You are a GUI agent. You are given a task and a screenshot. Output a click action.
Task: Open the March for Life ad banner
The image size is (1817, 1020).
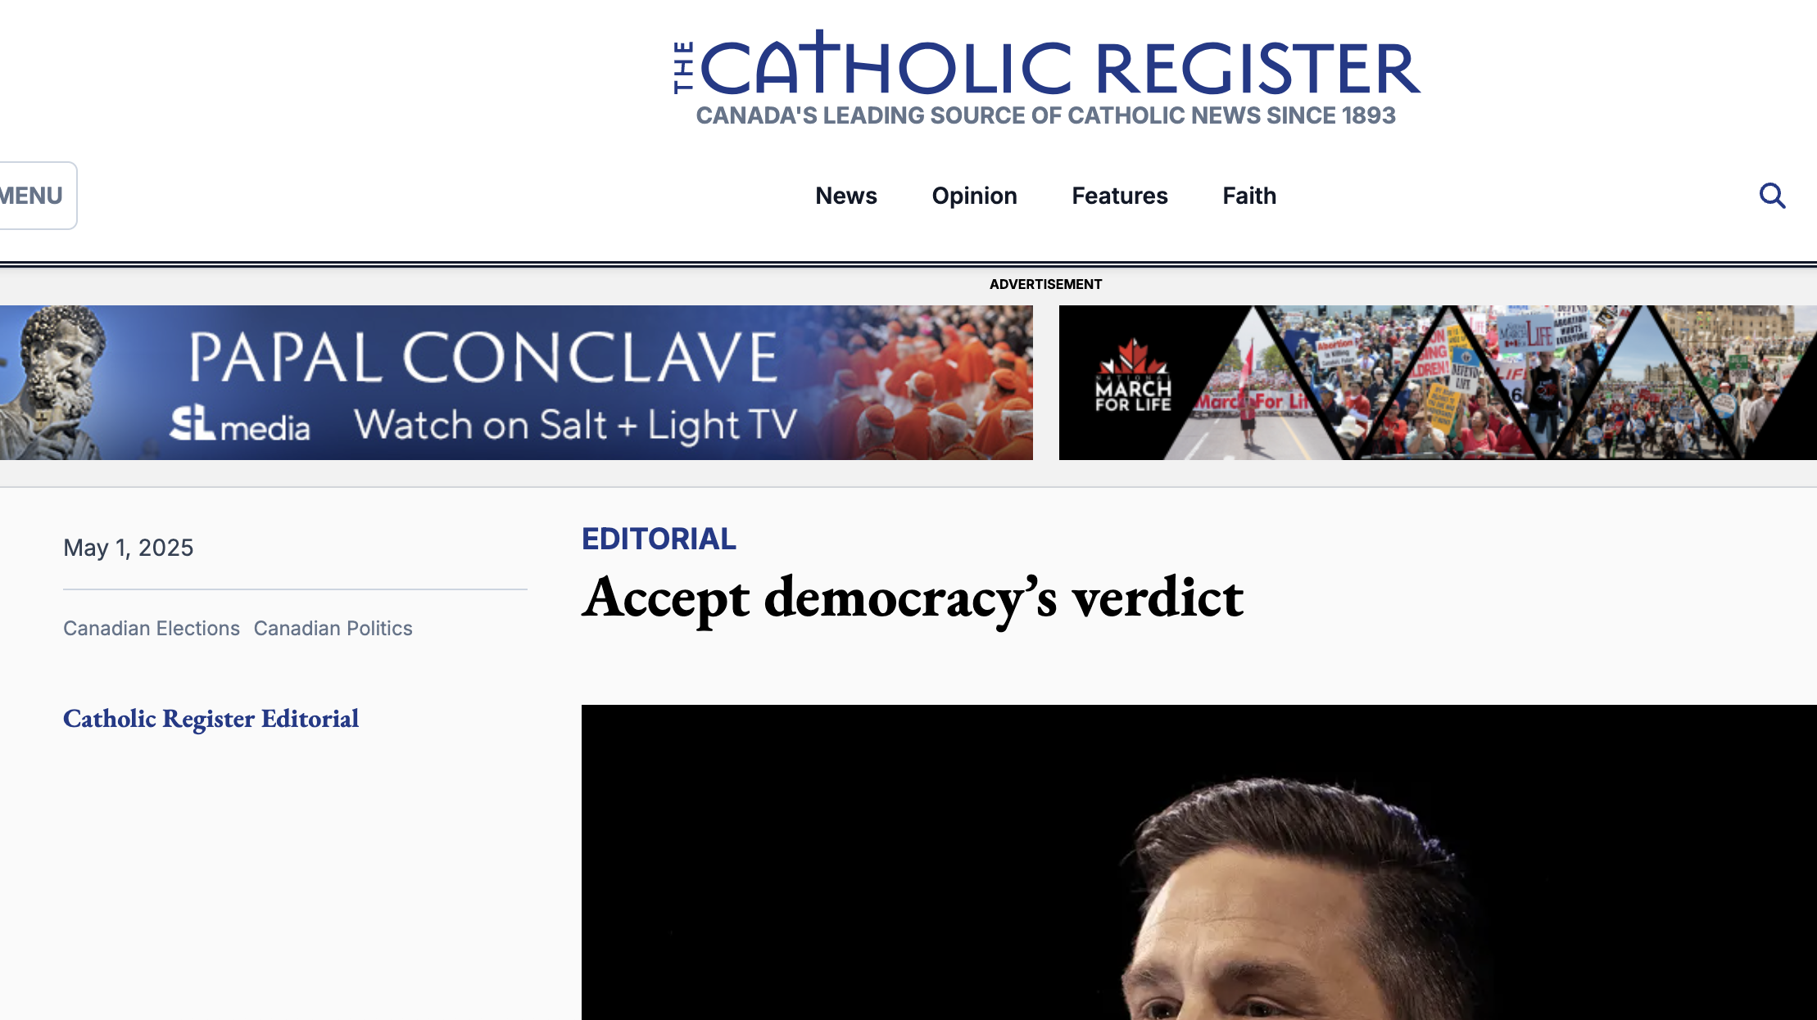click(x=1438, y=382)
